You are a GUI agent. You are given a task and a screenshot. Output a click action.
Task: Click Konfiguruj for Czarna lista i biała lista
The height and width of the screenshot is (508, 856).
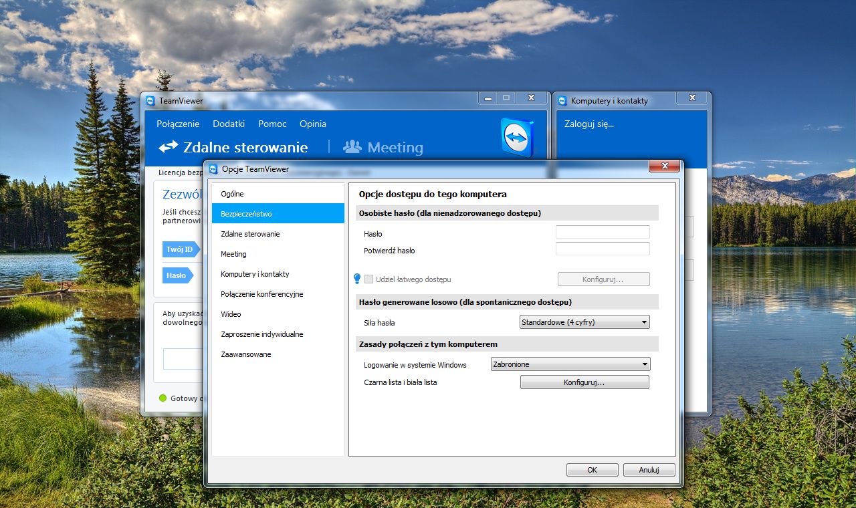pos(584,382)
